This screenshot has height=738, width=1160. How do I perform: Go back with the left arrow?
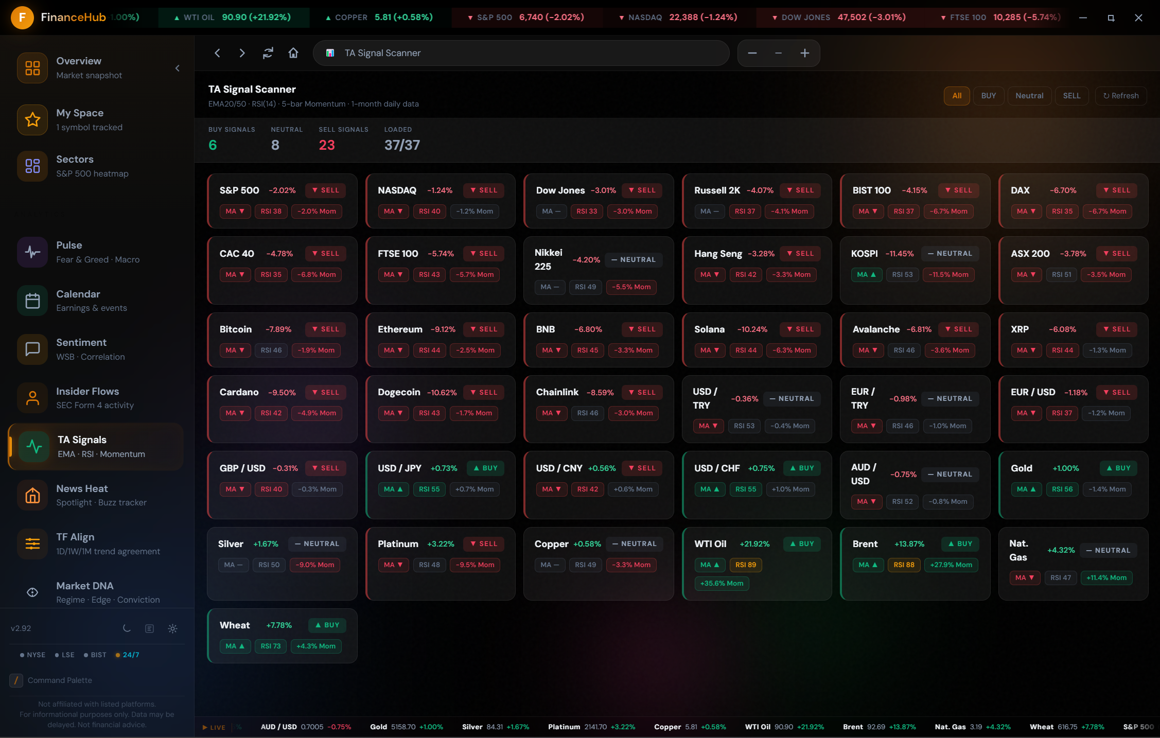click(x=217, y=53)
